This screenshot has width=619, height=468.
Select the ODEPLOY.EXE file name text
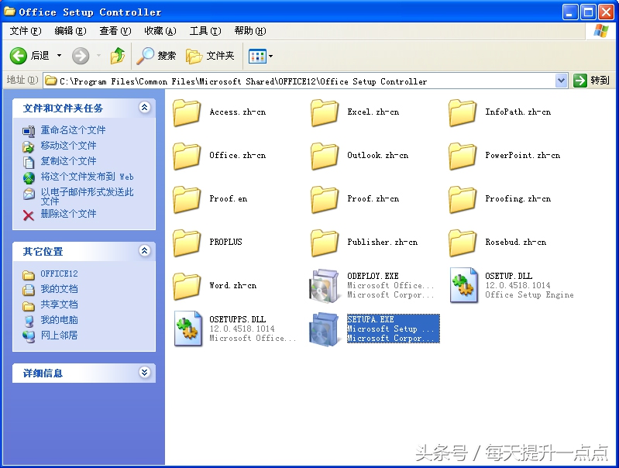click(373, 276)
